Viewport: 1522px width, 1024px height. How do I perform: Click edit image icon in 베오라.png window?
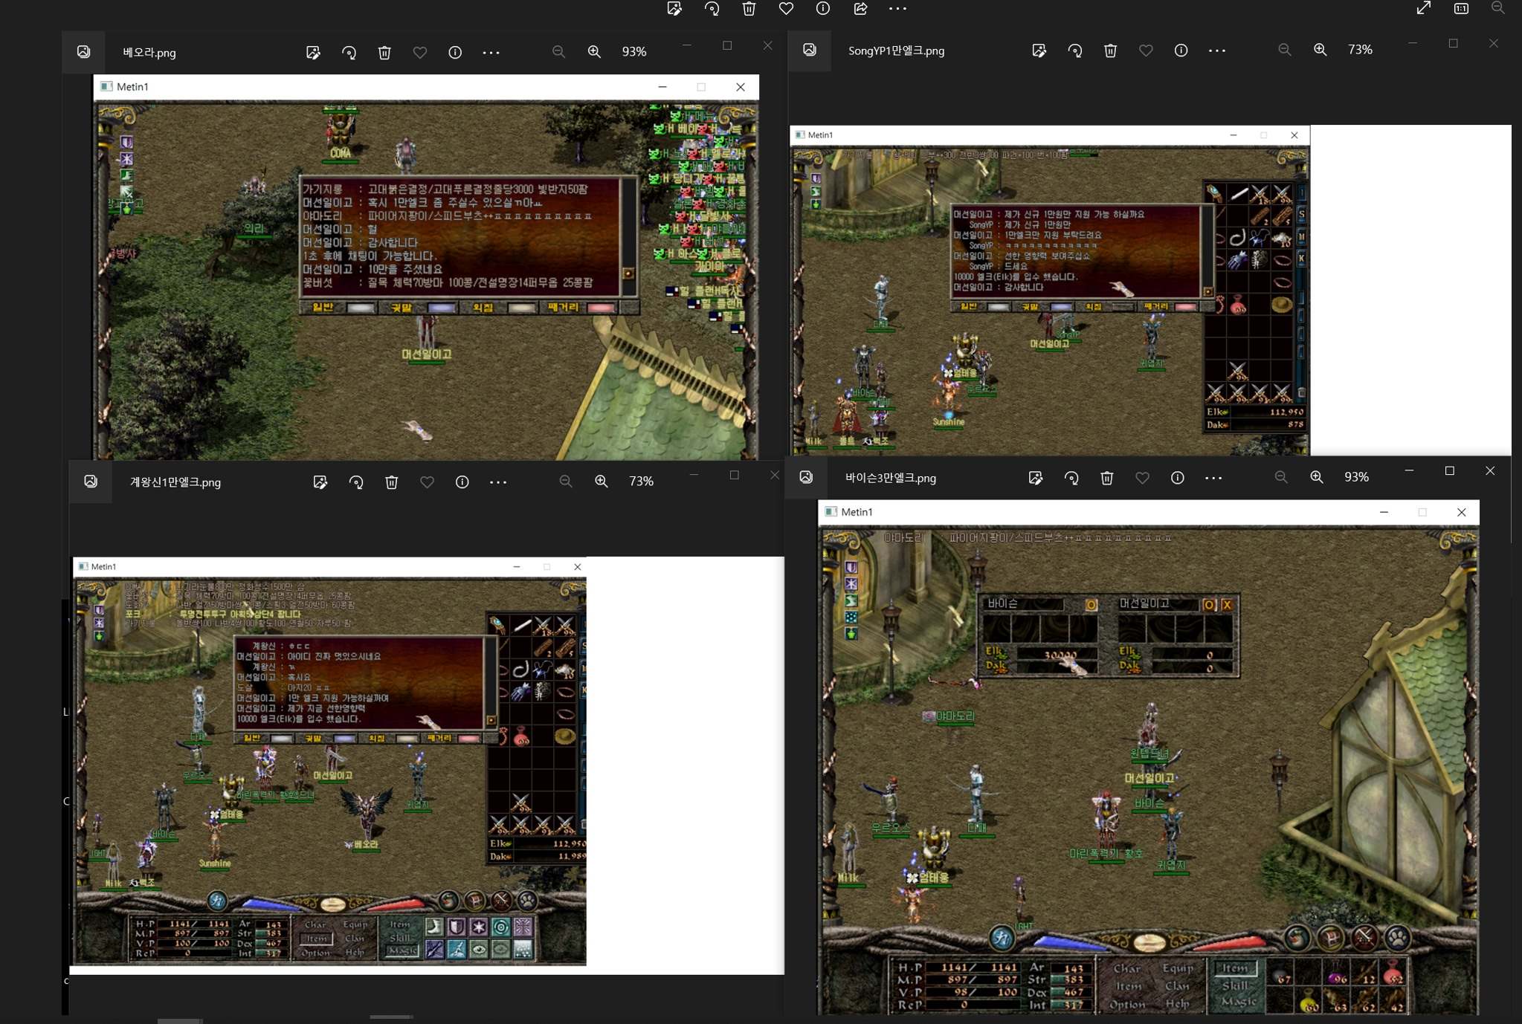pos(313,53)
